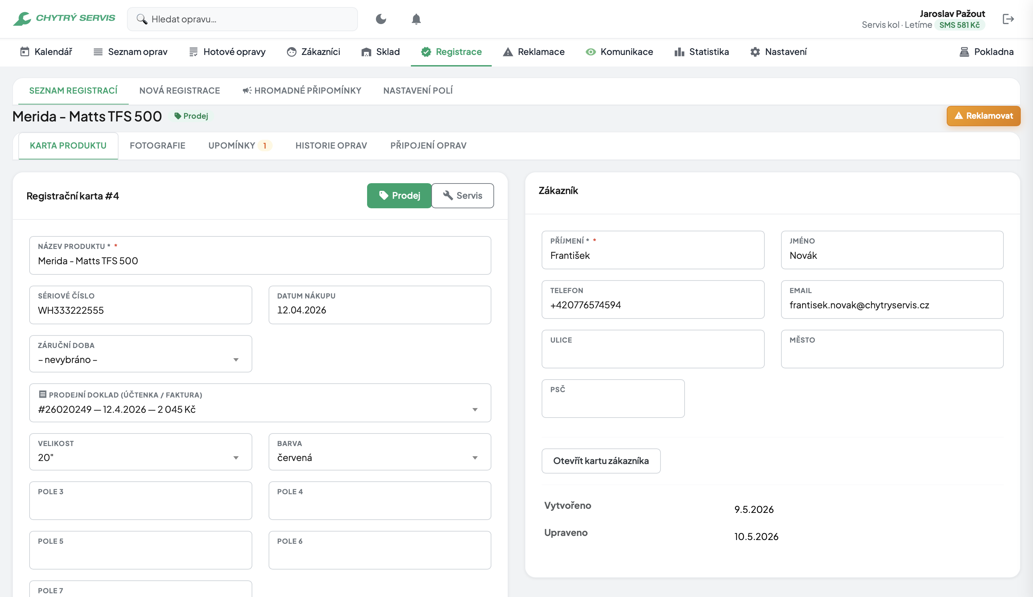Open Historie oprav tab
This screenshot has width=1033, height=597.
tap(331, 146)
